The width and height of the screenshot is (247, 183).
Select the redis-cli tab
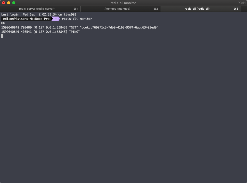201,9
